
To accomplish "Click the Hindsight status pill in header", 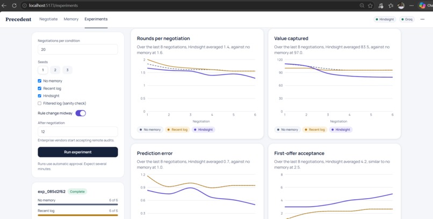I will click(385, 19).
